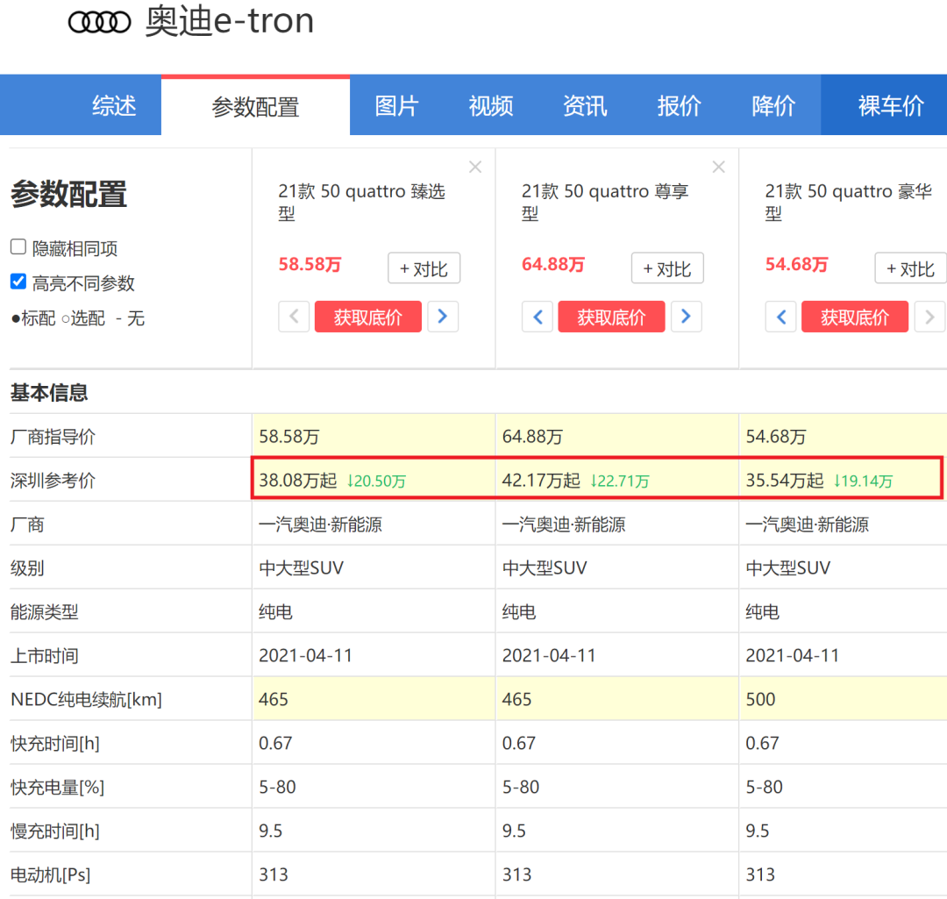View the 降价 tab

pyautogui.click(x=773, y=106)
